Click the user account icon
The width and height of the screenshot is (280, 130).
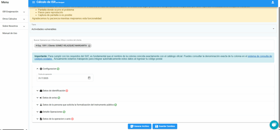coord(272,2)
